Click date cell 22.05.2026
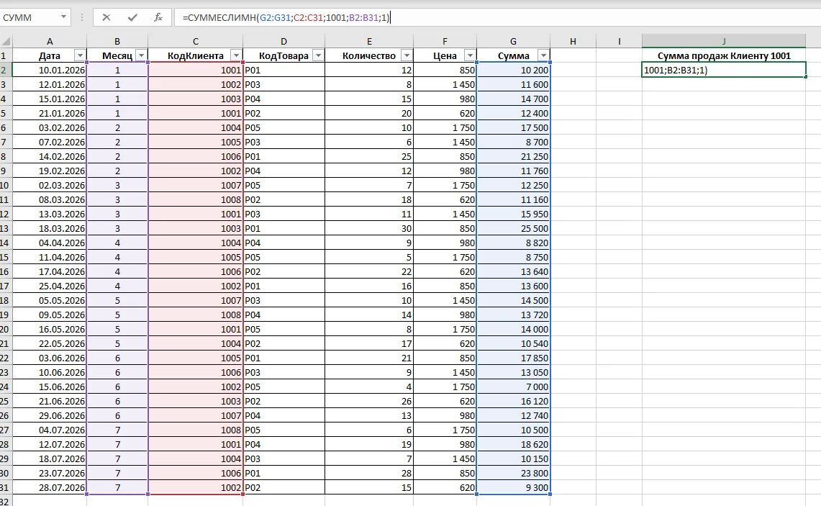821x506 pixels. [x=50, y=343]
